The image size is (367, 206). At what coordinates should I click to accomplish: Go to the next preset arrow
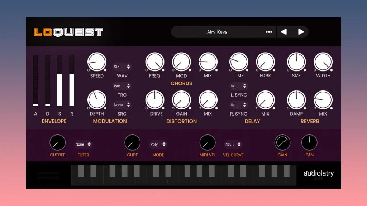point(301,32)
